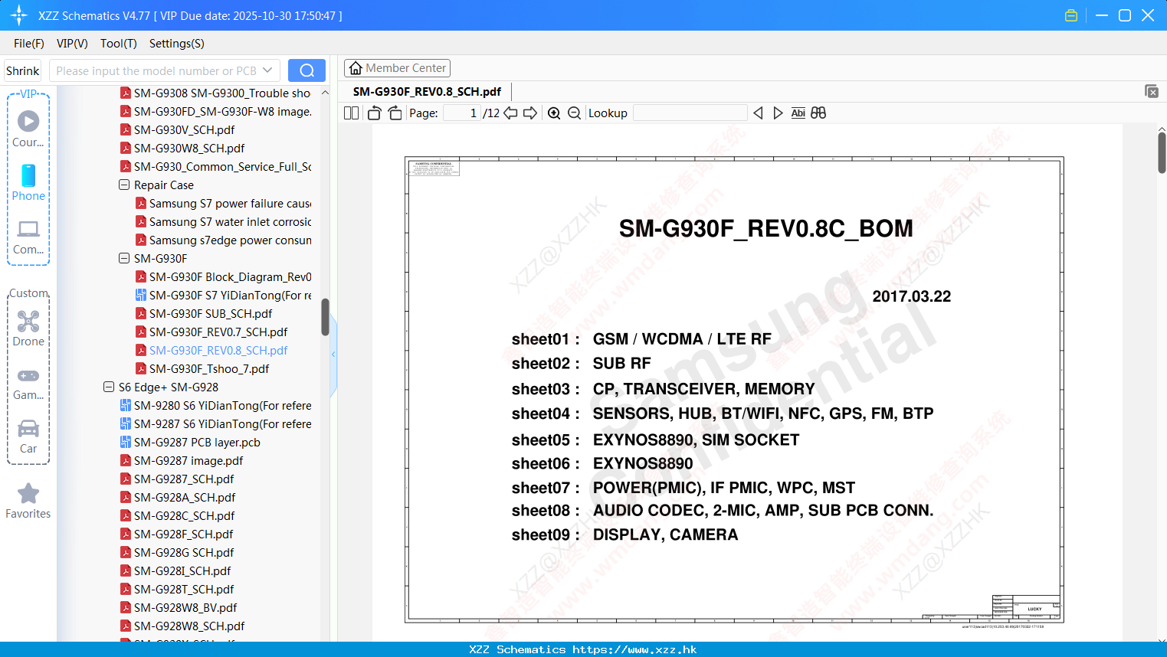Click the file tree scrollbar thumb
The width and height of the screenshot is (1167, 657).
point(325,317)
